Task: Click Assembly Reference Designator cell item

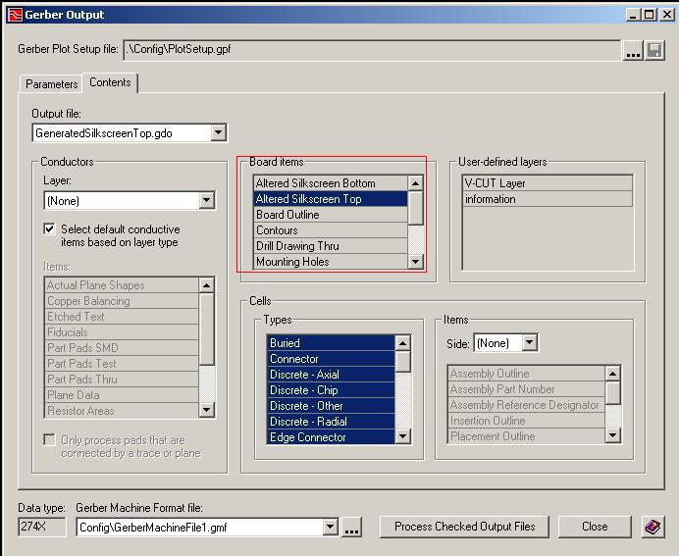Action: [x=527, y=405]
